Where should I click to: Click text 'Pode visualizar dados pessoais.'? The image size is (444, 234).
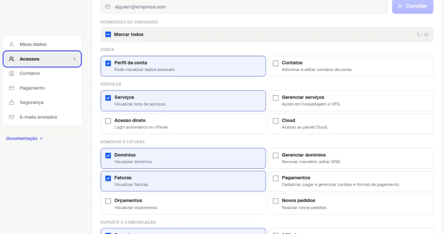pyautogui.click(x=145, y=70)
